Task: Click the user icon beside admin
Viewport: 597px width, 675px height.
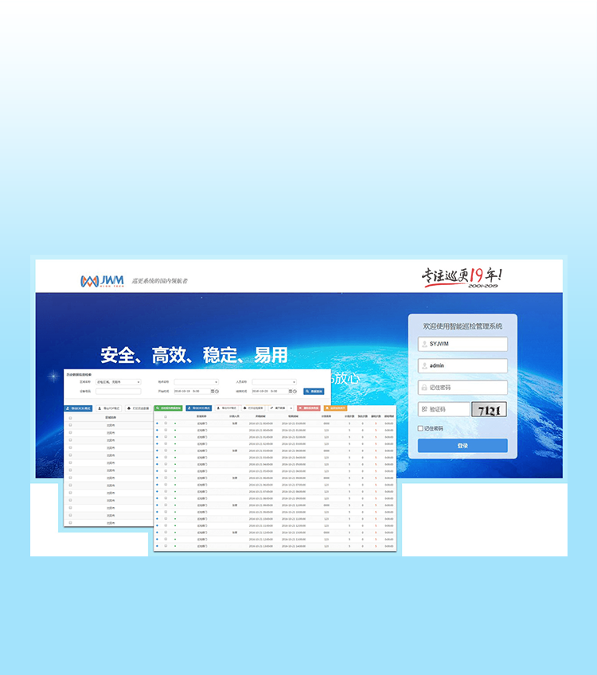Action: tap(423, 366)
